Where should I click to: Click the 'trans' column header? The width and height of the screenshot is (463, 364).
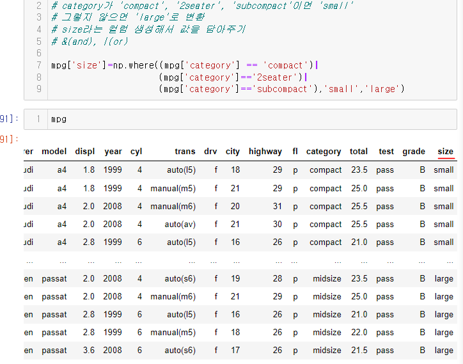coord(185,152)
